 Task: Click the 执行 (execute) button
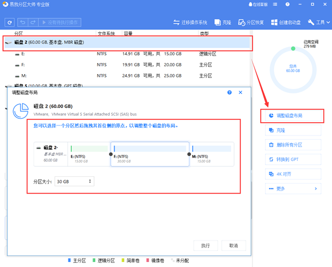205,245
